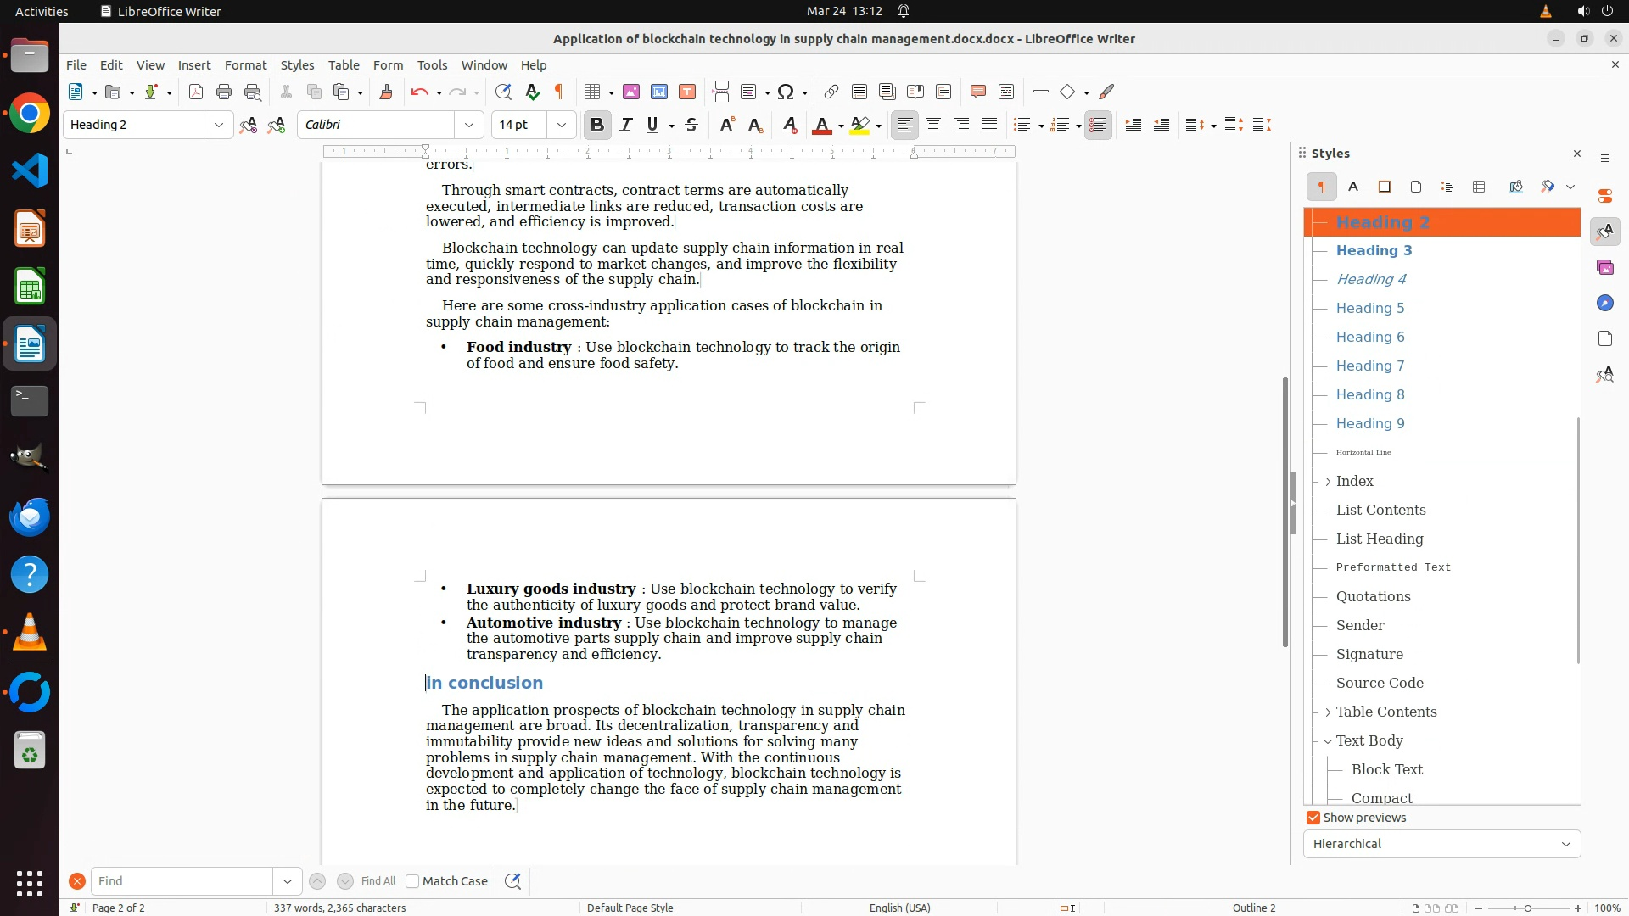Toggle Bold formatting button
The width and height of the screenshot is (1629, 916).
[597, 125]
